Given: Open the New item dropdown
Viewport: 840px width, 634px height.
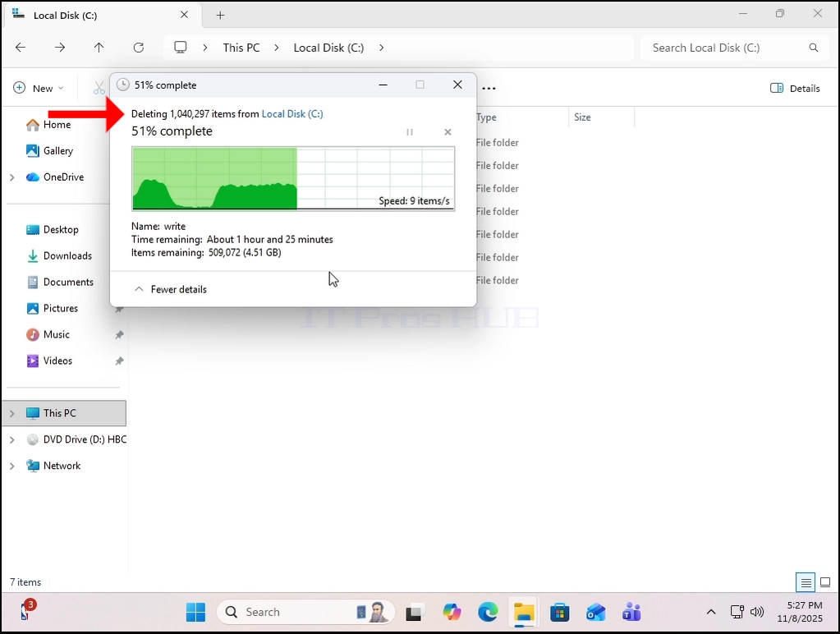Looking at the screenshot, I should tap(38, 88).
